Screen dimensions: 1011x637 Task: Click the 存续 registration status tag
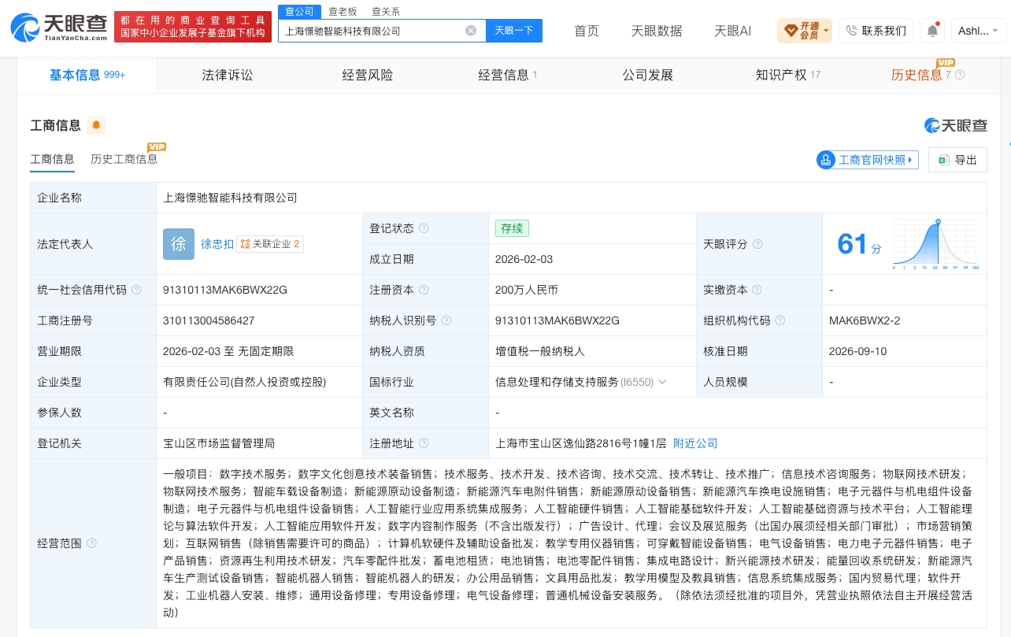click(512, 228)
